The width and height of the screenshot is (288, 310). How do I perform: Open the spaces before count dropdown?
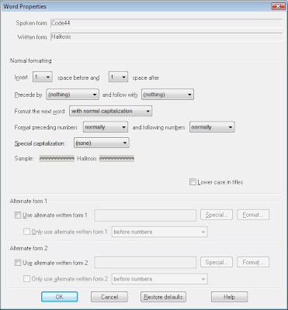(43, 77)
